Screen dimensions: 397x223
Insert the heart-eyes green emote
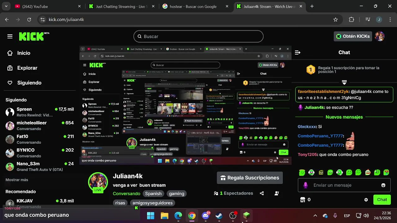coord(386,172)
